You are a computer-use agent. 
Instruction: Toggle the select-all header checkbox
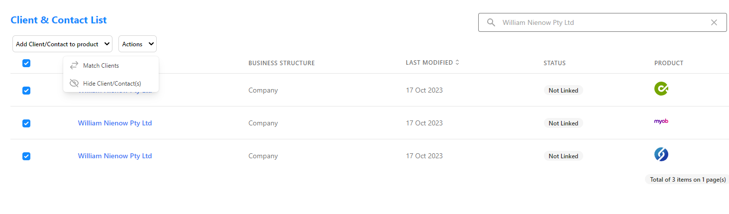[26, 63]
